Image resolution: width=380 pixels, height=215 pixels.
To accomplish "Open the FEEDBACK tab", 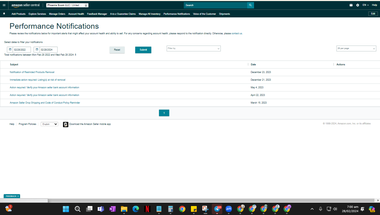I will pyautogui.click(x=12, y=196).
